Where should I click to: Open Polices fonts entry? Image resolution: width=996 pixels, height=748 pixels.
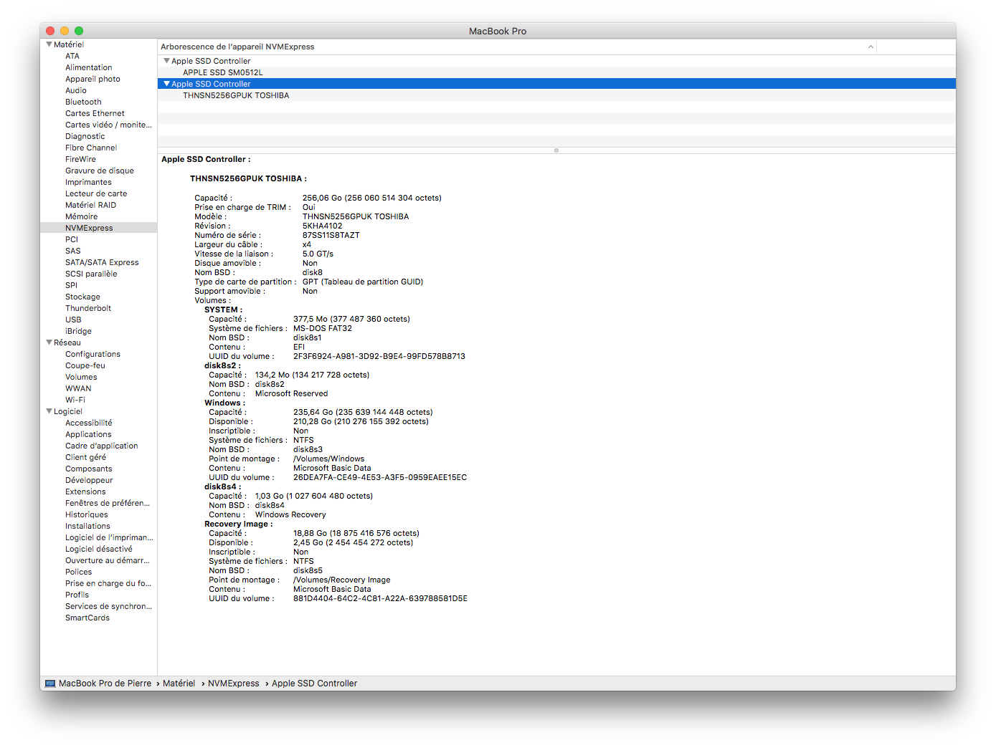pyautogui.click(x=78, y=572)
